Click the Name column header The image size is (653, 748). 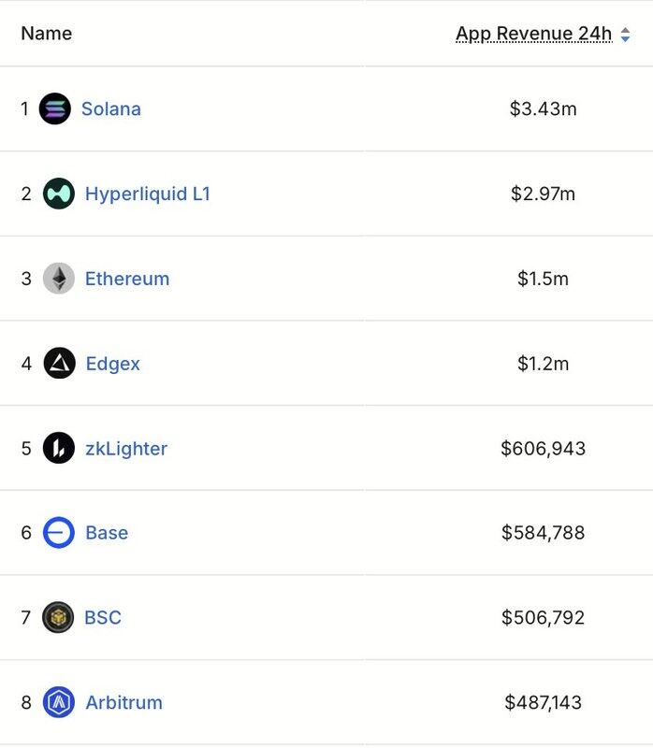[46, 34]
